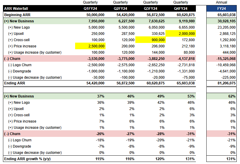Click Usage increase value 144,000
Image resolution: width=240 pixels, height=164 pixels.
tap(158, 52)
